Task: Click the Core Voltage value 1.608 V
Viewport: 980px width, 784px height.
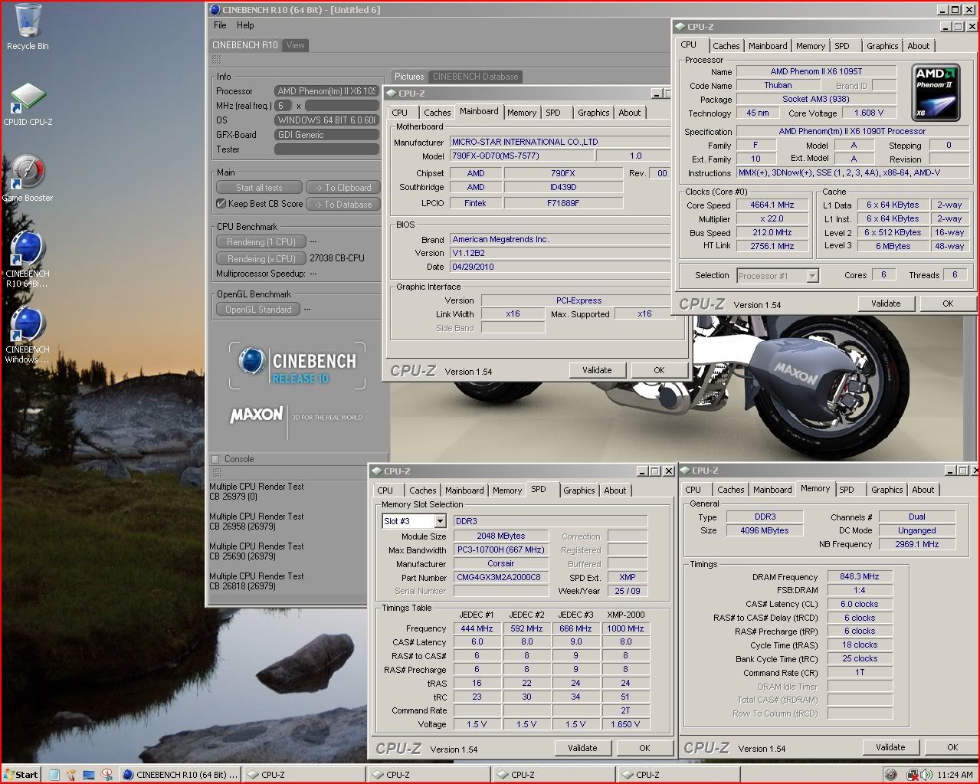Action: click(x=869, y=113)
